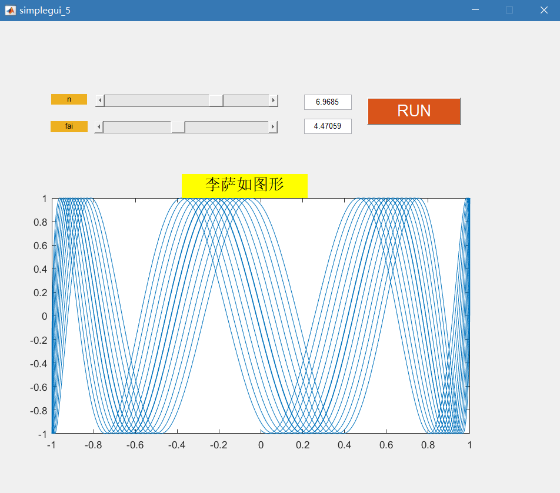This screenshot has height=493, width=560.
Task: Click the RUN button
Action: tap(414, 111)
